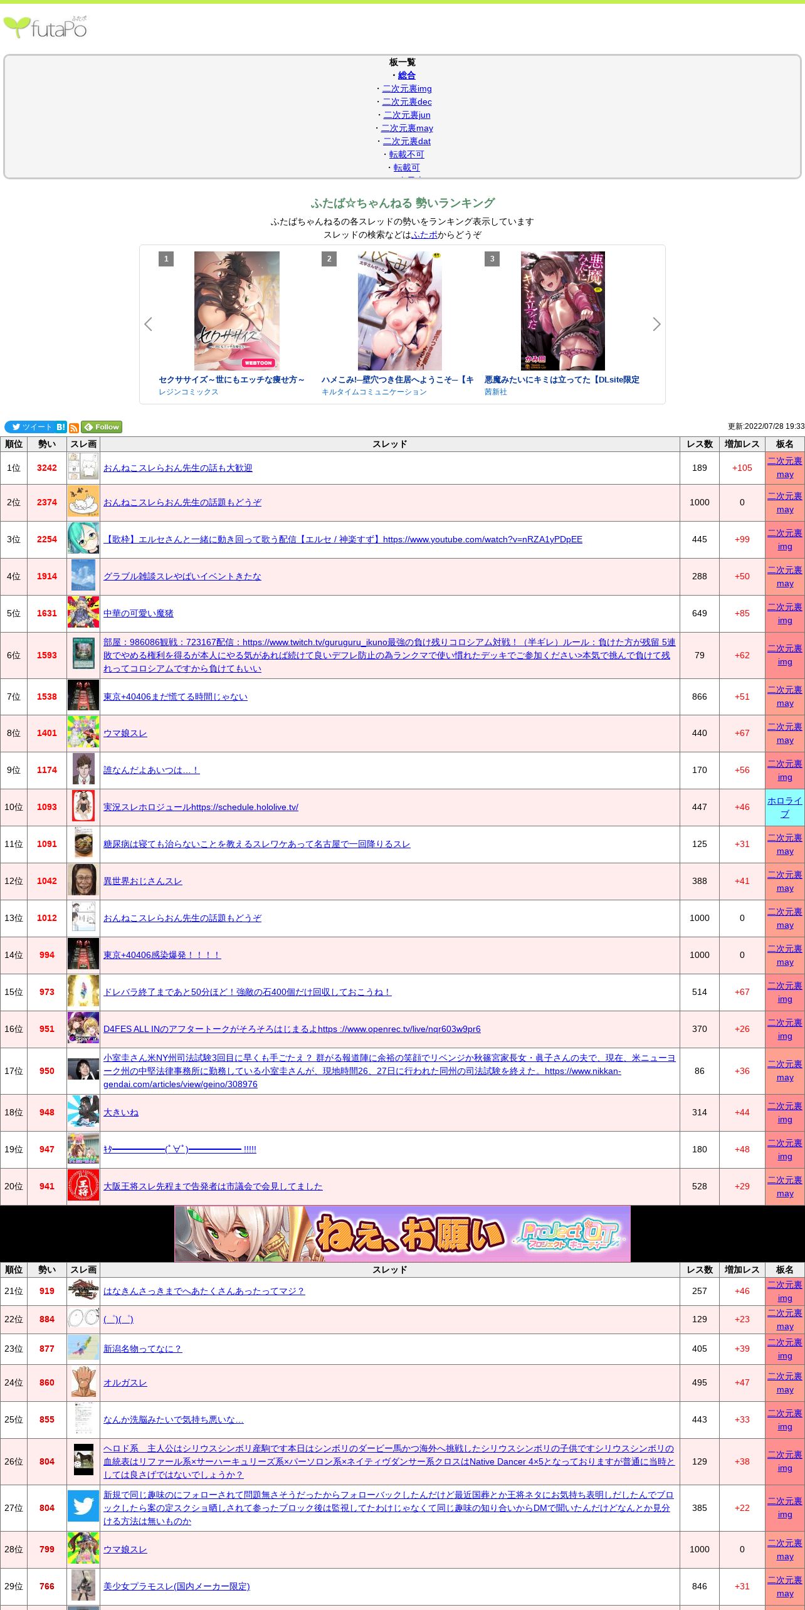This screenshot has width=805, height=1610.
Task: Open thread おんねこスレらおん先生の話も大歓迎
Action: pos(178,468)
